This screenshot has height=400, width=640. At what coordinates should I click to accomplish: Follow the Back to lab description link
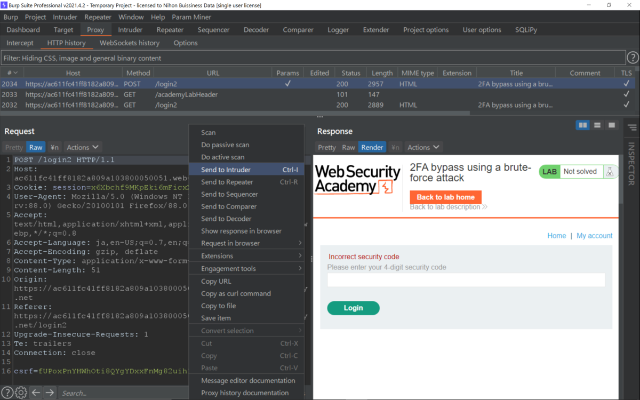pos(449,207)
